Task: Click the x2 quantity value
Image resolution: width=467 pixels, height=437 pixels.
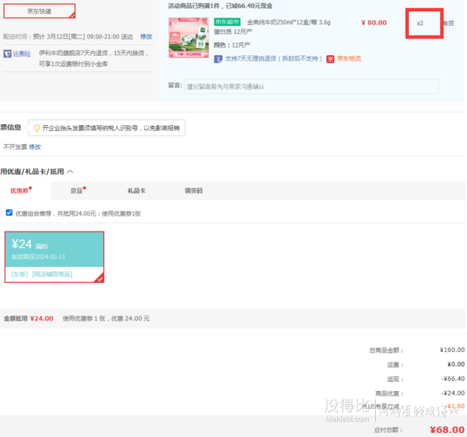Action: [x=420, y=23]
